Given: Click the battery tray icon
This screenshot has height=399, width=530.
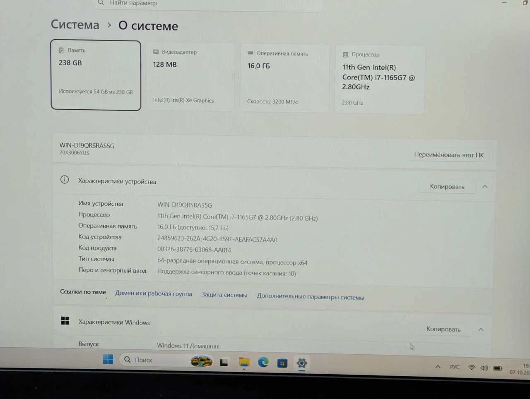Looking at the screenshot, I should point(498,368).
